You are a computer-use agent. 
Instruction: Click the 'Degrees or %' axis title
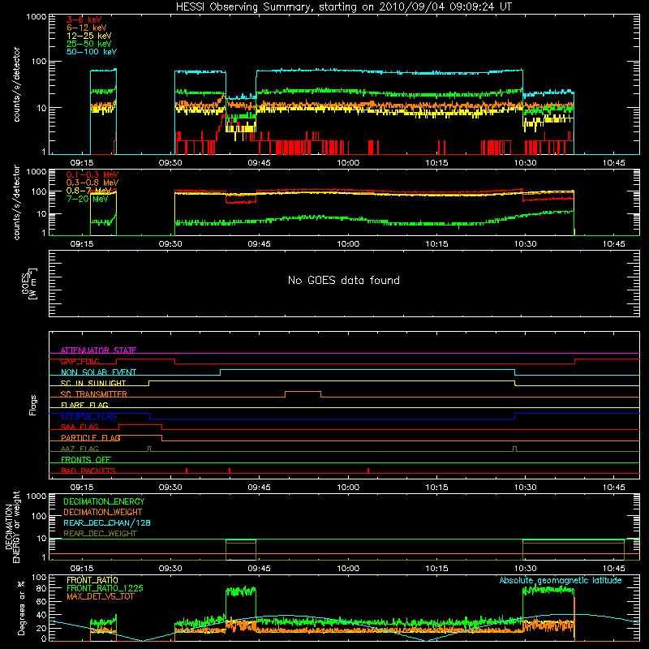coord(22,608)
